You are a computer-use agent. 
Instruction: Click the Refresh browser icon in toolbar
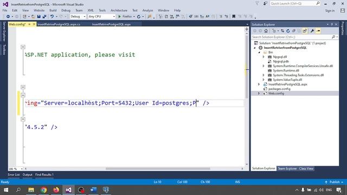(x=139, y=17)
